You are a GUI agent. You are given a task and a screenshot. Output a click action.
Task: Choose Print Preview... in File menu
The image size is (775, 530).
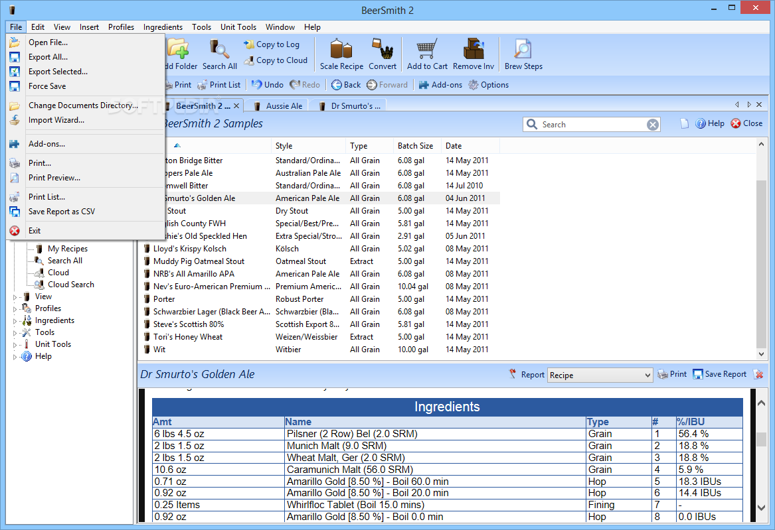tap(86, 178)
